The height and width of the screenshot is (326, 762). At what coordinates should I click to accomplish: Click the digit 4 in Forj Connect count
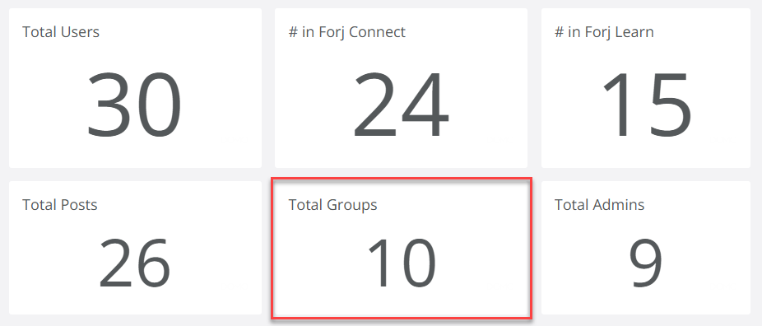click(x=425, y=105)
